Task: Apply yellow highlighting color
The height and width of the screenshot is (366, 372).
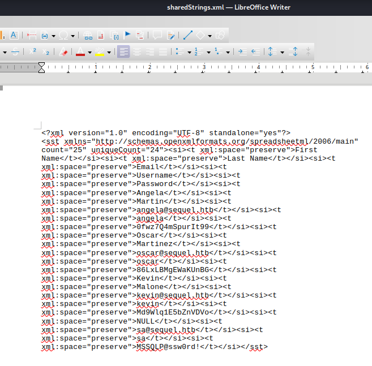Action: (100, 51)
